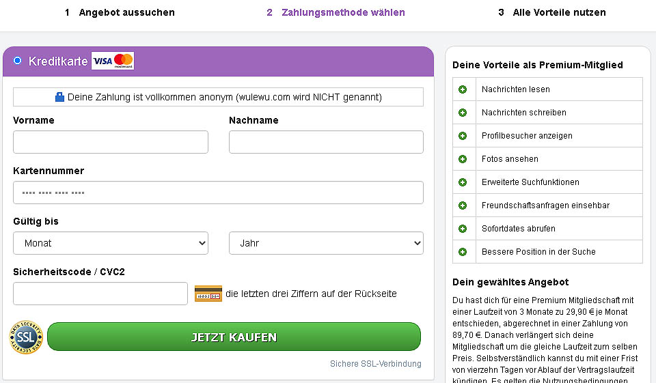
Task: Select step 2 Zahlungsmethode wählen
Action: click(336, 12)
